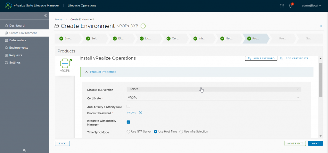Screen dimensions: 328x153
Task: Go to the Cer... wizard step
Action: 175,38
